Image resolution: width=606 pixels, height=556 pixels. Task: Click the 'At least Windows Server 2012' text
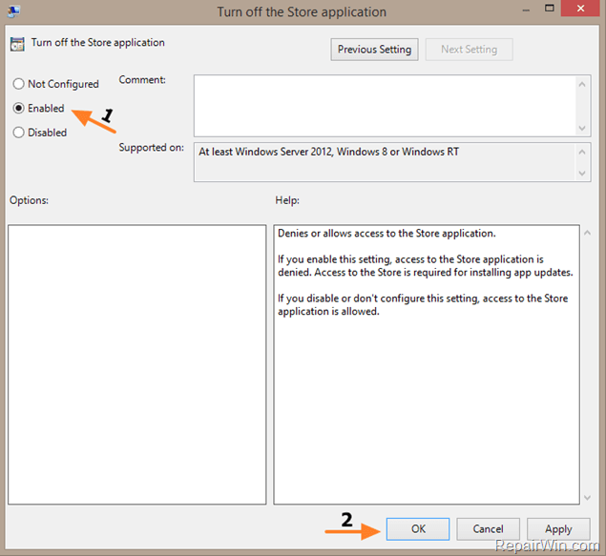[x=329, y=152]
